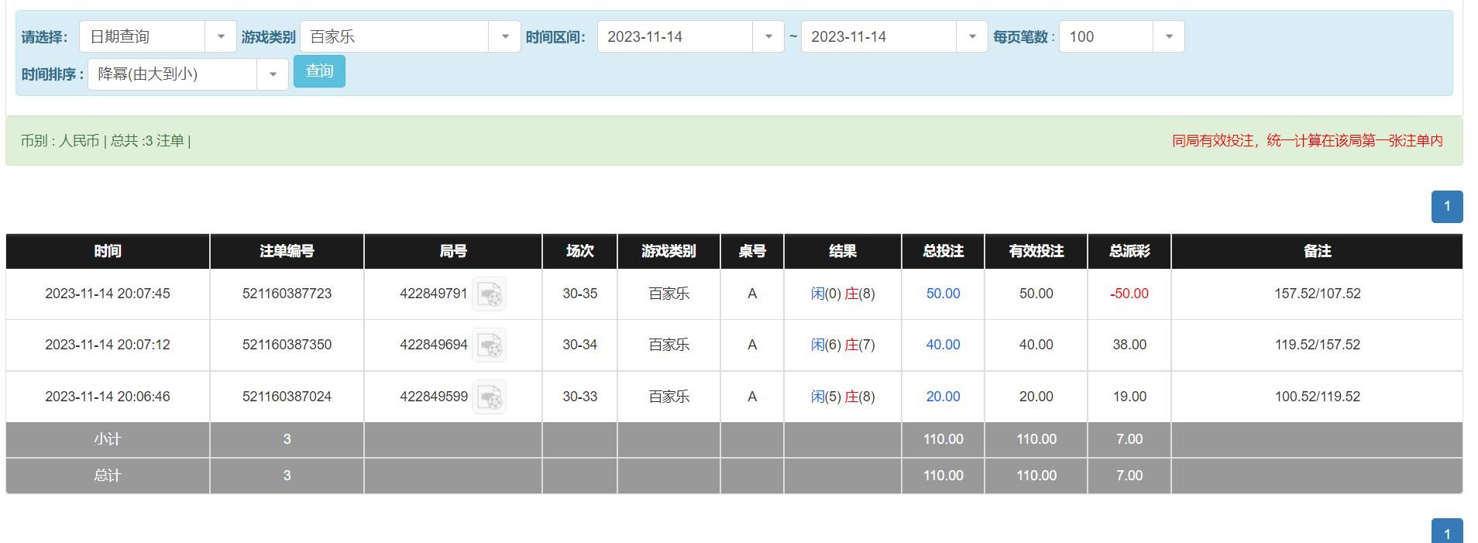Open video replay icon for round 422849791
Viewport: 1478px width, 543px height.
(489, 294)
